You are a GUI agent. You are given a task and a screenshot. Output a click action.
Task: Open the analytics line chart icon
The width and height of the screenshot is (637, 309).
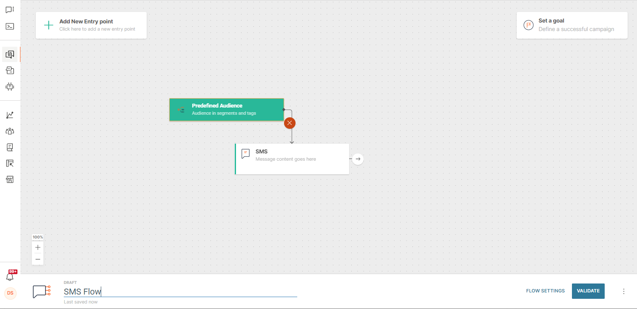(10, 115)
